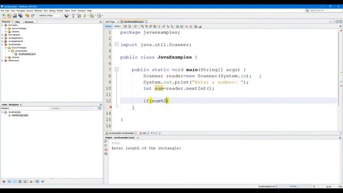The image size is (343, 193).
Task: Click the Undo toolbar icon
Action: pos(27,16)
